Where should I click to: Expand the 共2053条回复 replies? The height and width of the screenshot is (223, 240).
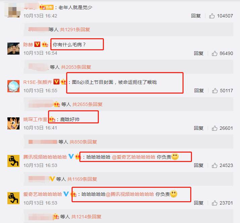76,67
